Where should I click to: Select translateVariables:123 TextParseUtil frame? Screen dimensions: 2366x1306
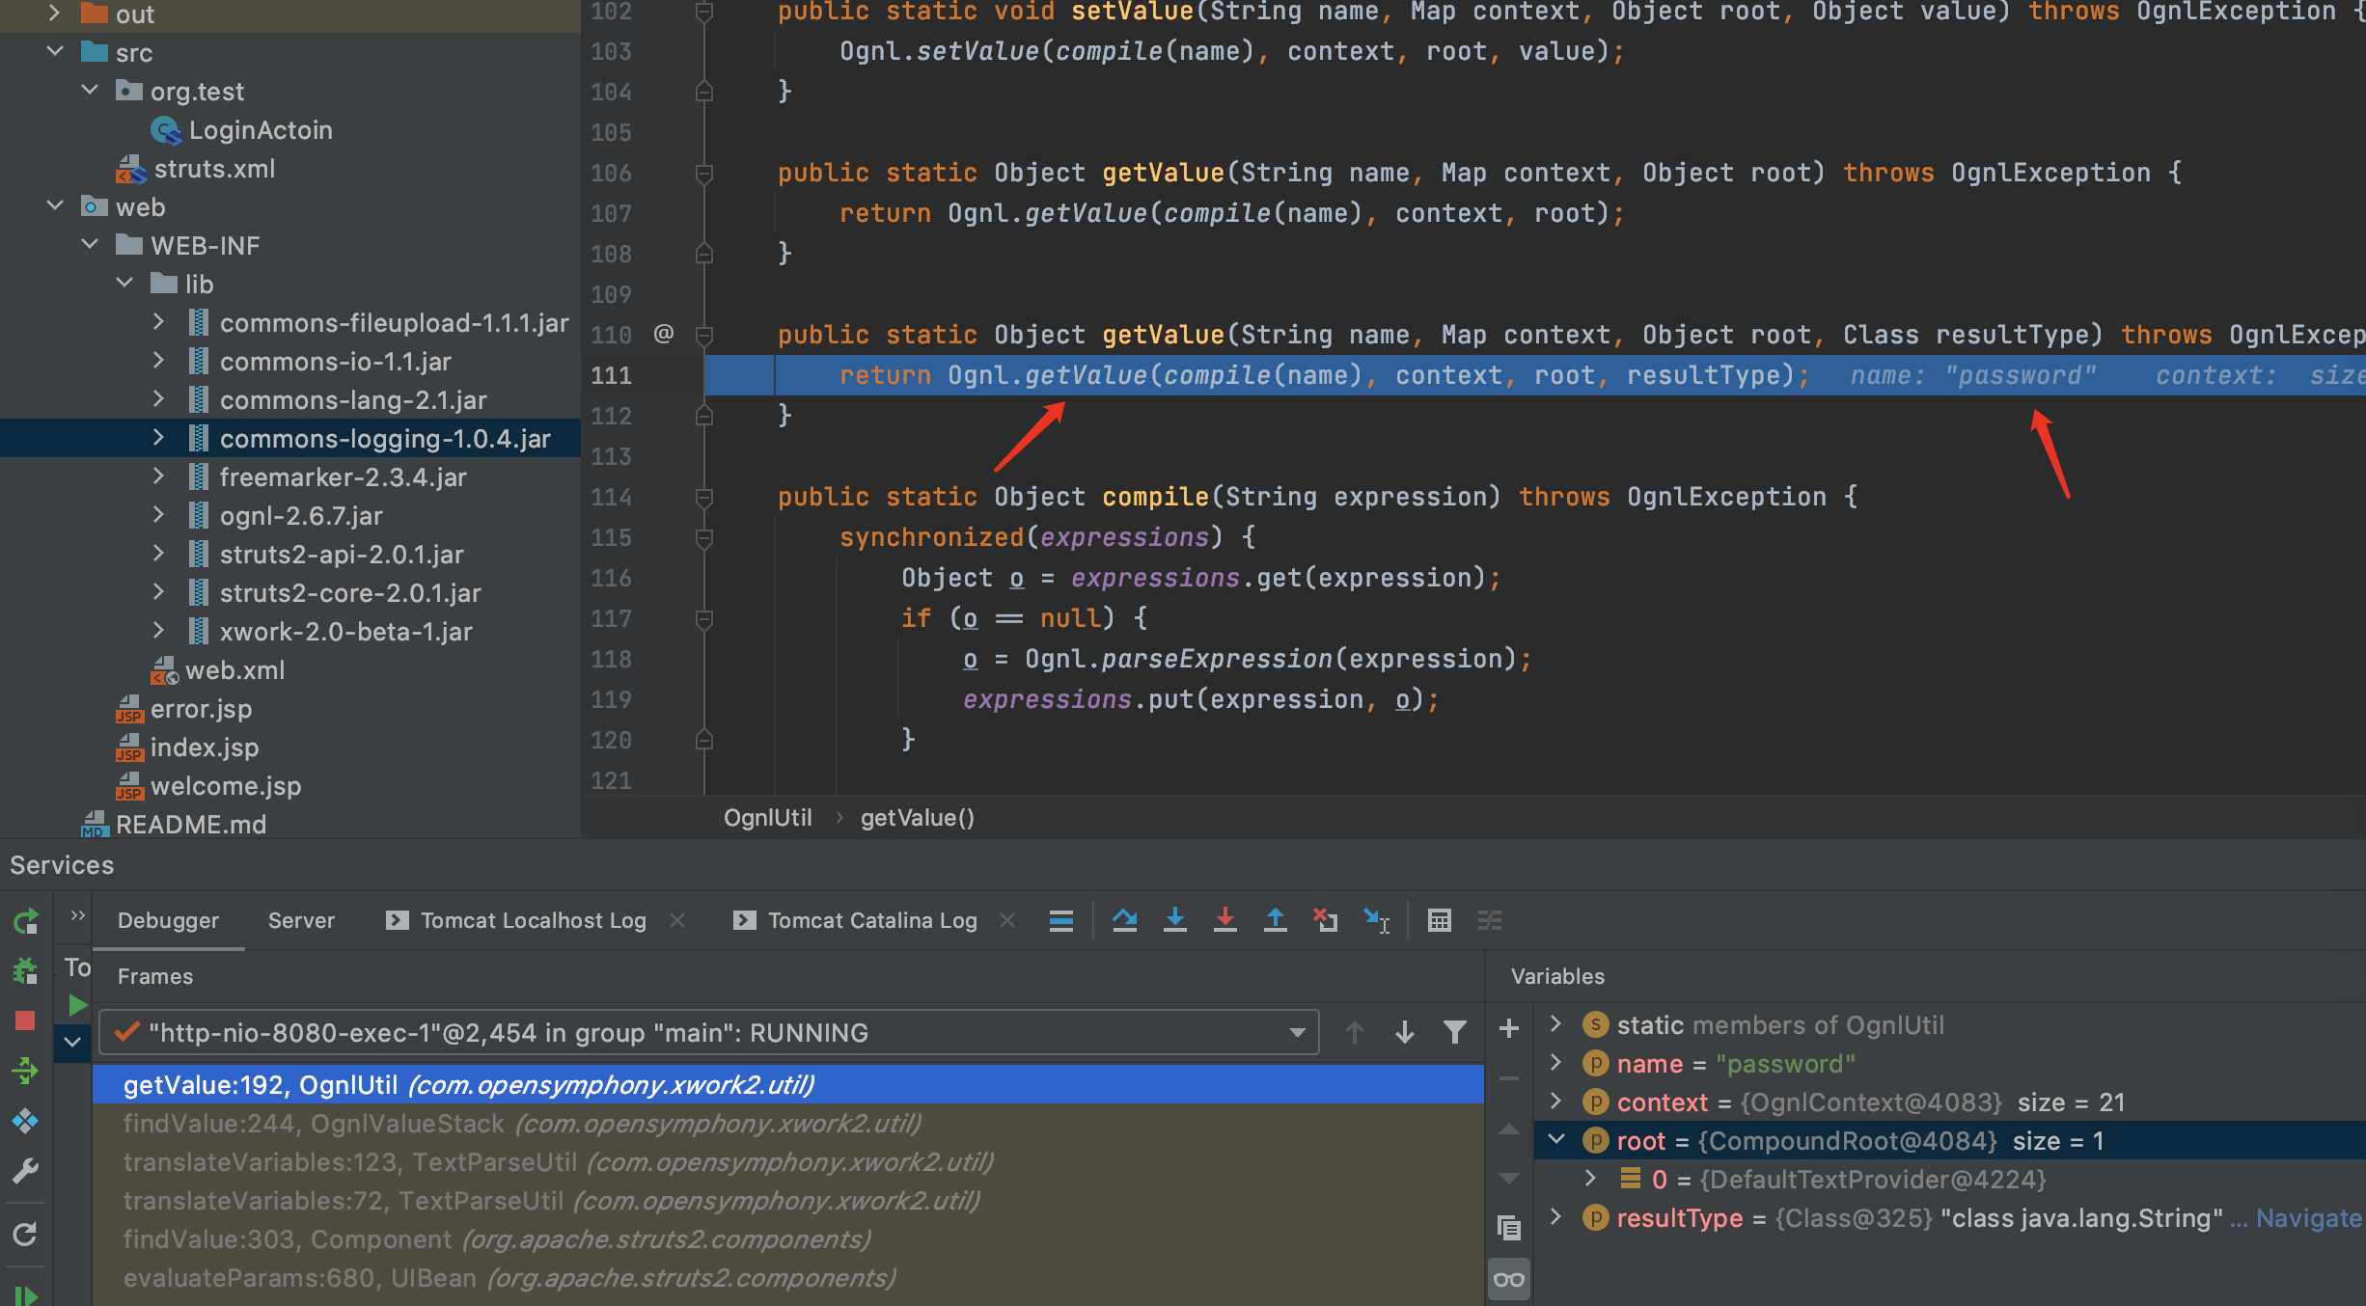pos(558,1162)
